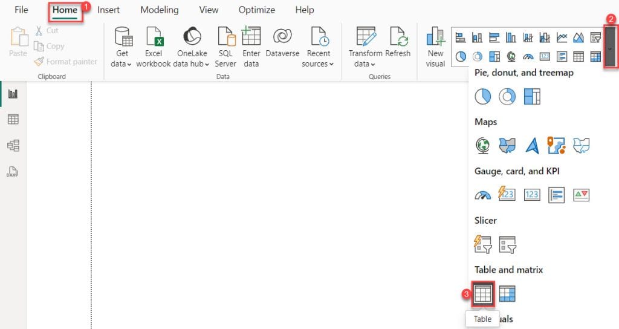Insert Table visual under Table and matrix
619x329 pixels.
pyautogui.click(x=482, y=294)
